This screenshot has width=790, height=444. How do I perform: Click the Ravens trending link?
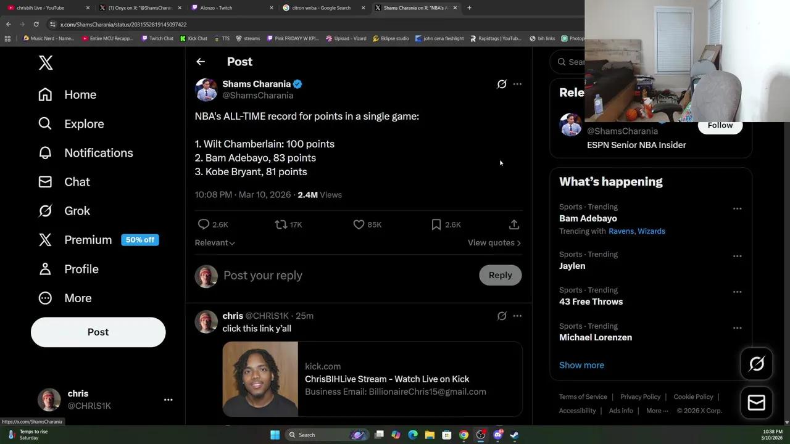tap(621, 231)
